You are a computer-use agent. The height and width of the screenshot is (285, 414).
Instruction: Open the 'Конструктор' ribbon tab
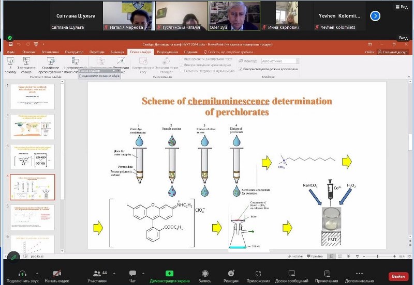point(74,52)
